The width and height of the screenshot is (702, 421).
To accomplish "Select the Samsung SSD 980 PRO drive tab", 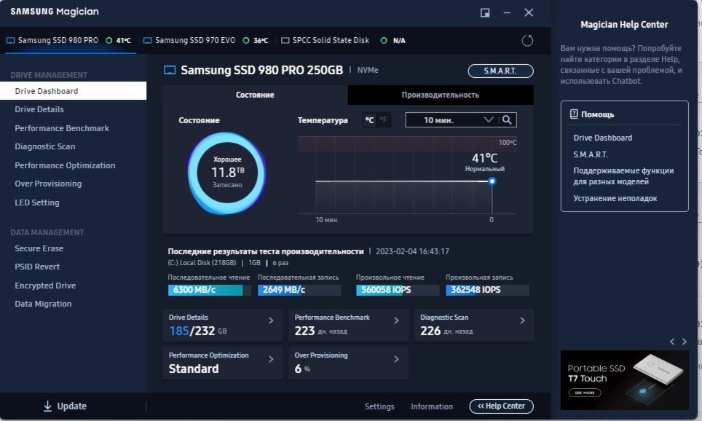I will click(x=70, y=40).
